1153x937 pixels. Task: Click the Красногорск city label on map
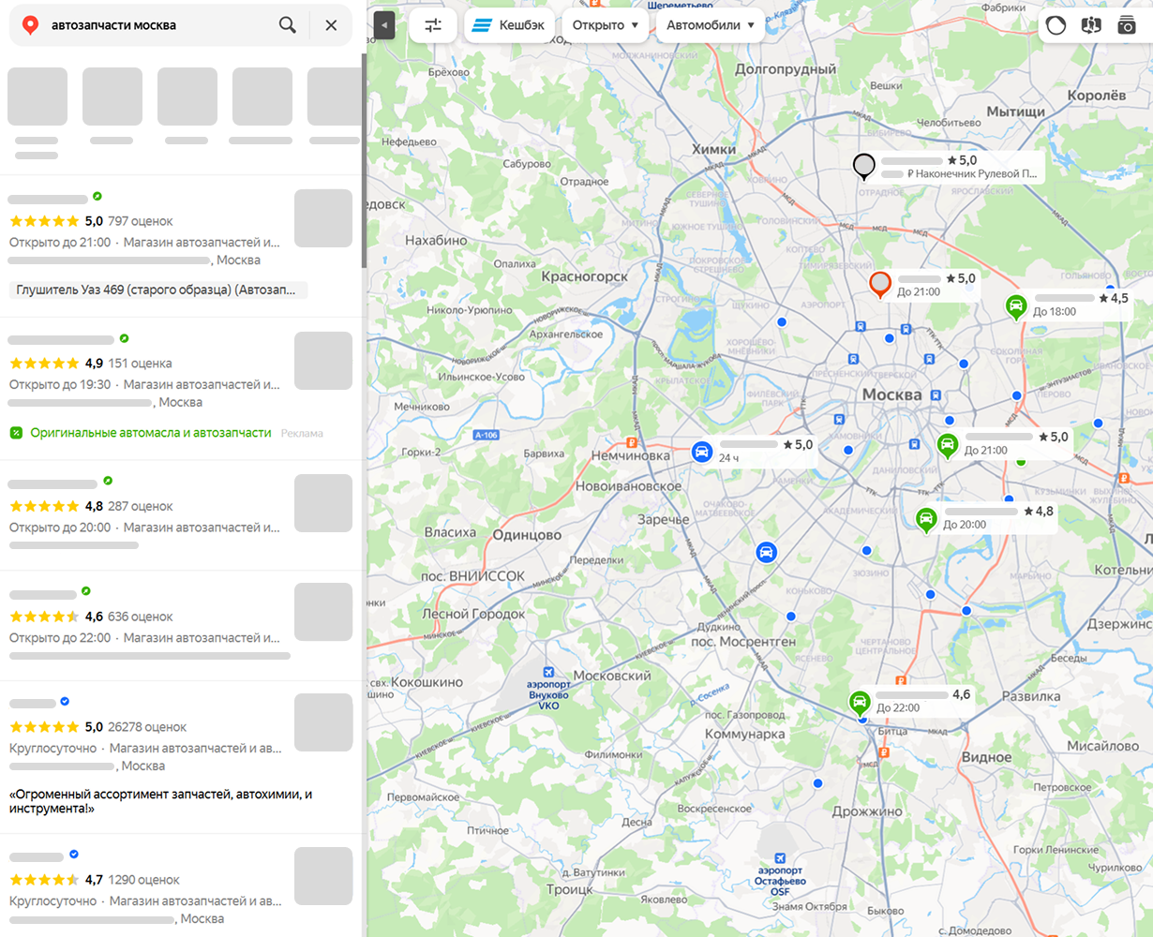(585, 276)
